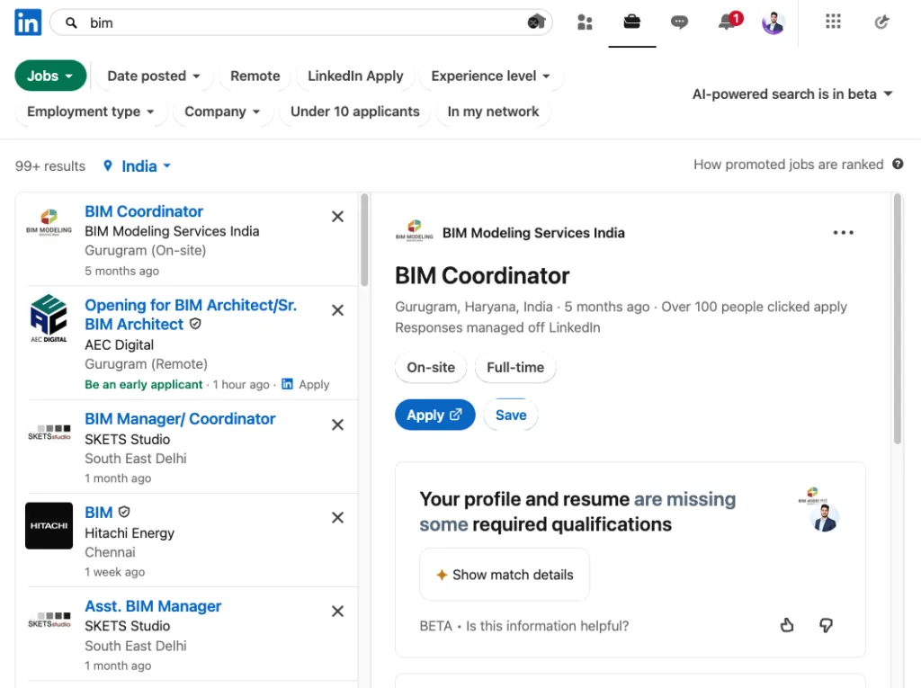Click How promoted jobs are ranked

click(x=788, y=165)
